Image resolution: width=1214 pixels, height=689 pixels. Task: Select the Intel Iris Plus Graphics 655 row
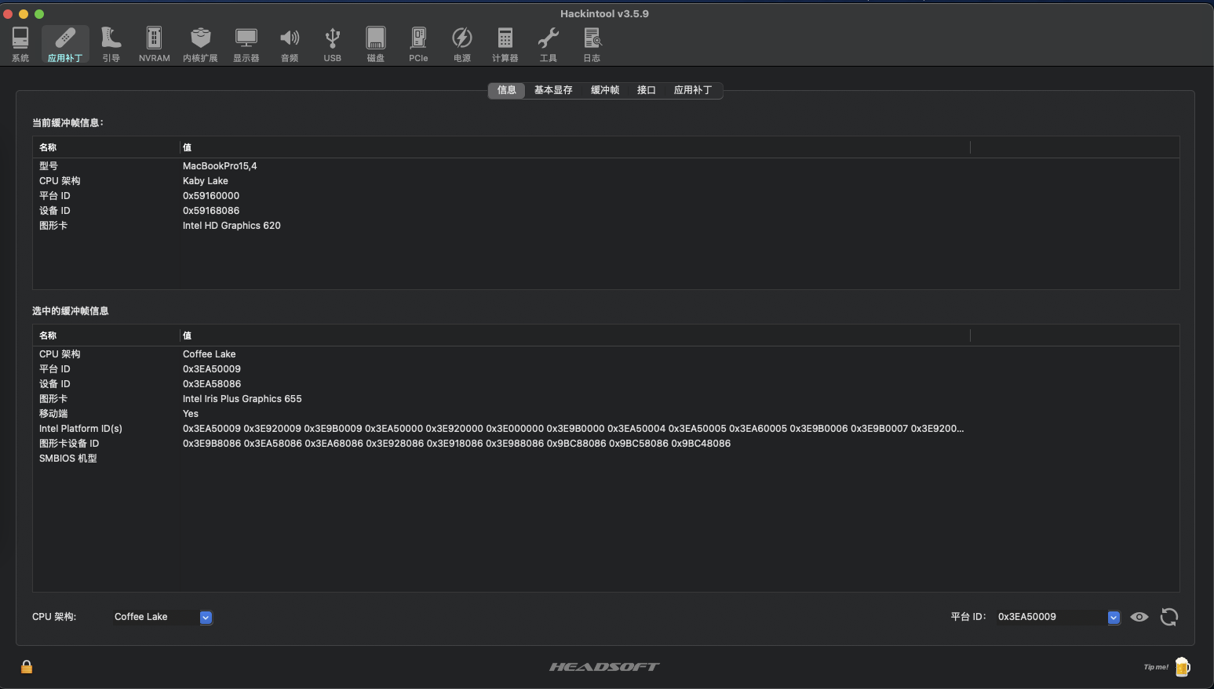pyautogui.click(x=606, y=399)
